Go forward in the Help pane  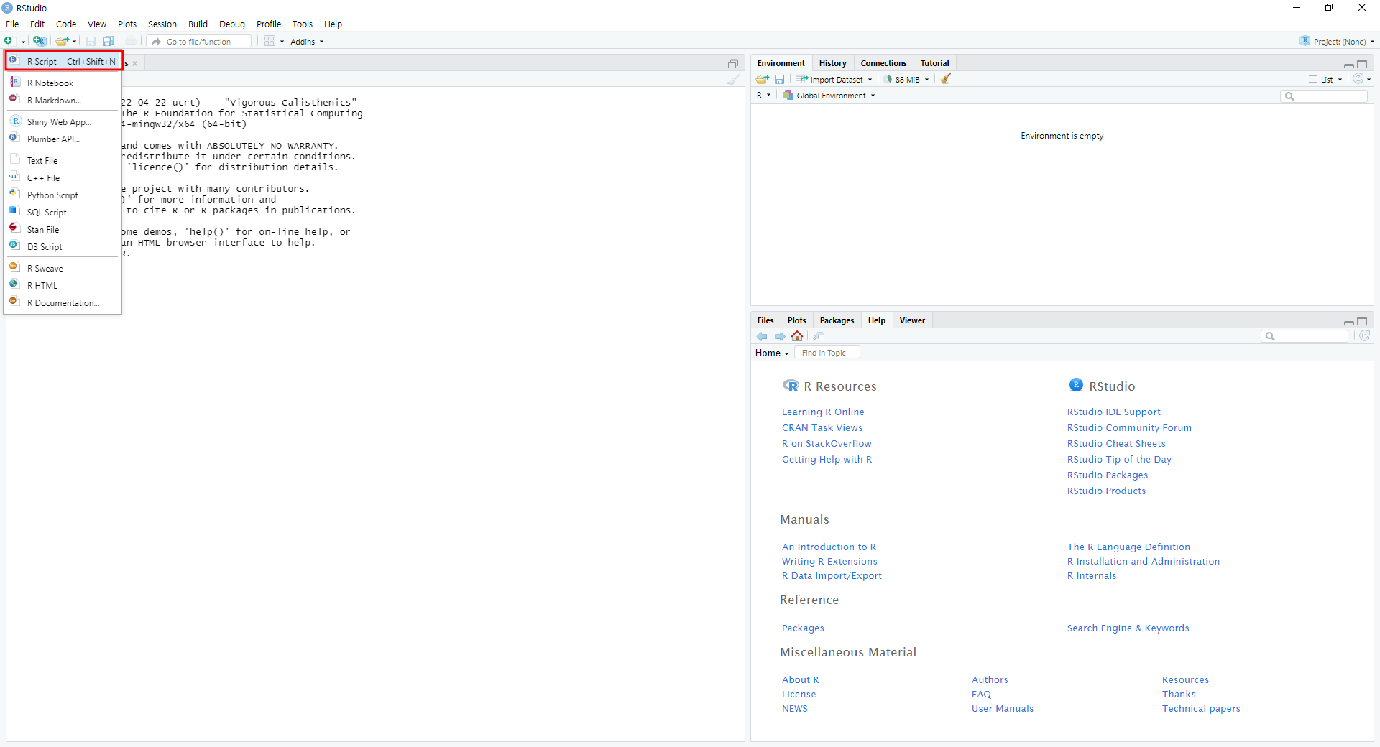coord(779,336)
